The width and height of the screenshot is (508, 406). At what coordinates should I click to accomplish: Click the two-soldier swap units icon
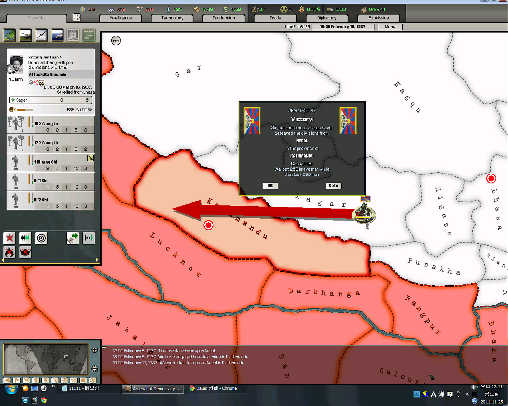(89, 238)
